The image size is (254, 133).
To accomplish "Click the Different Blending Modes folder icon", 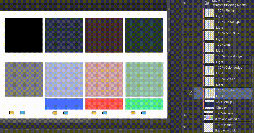I will tap(207, 3).
